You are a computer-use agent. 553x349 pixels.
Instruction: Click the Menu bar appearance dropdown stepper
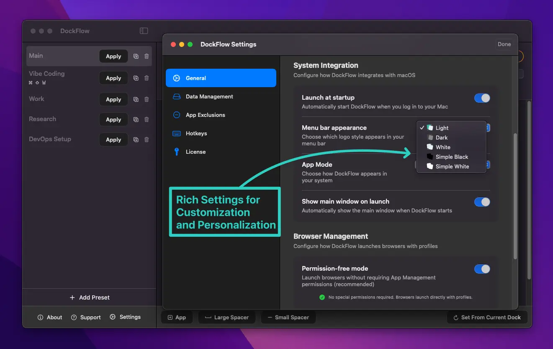[x=488, y=128]
